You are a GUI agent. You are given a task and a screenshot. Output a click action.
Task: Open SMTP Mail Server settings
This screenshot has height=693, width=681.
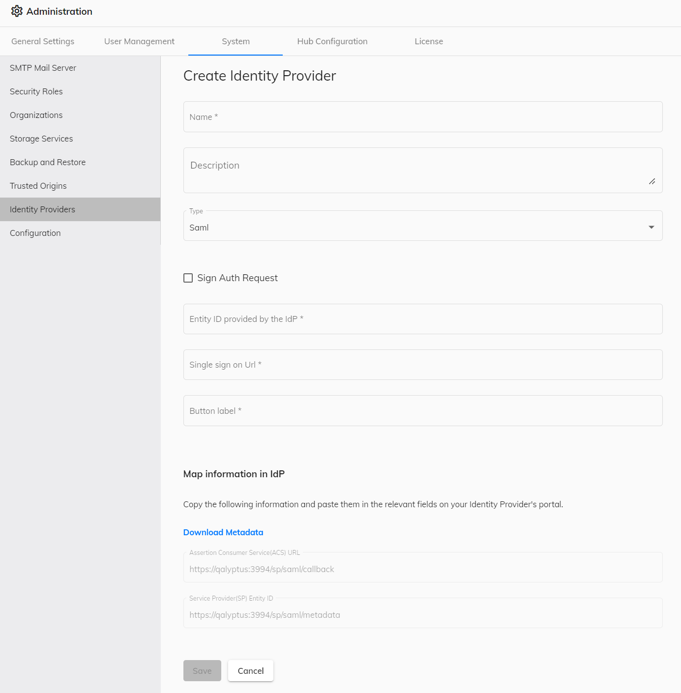pos(43,68)
